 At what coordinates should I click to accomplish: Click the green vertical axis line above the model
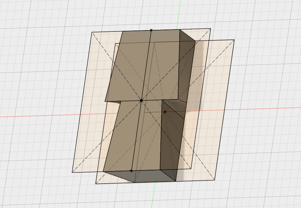coord(180,13)
